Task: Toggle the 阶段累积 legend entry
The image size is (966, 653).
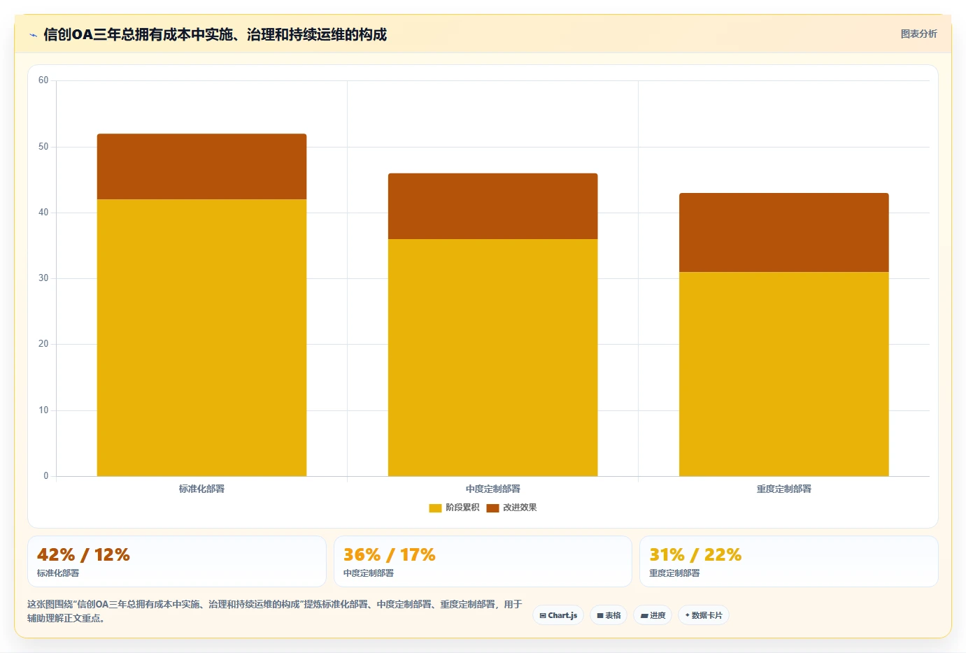Action: (x=454, y=508)
